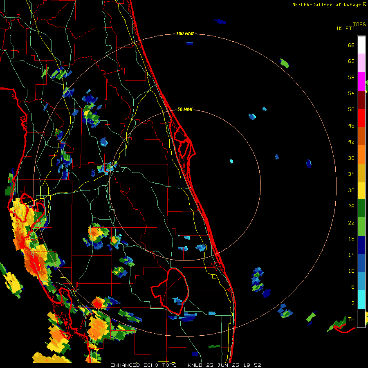The height and width of the screenshot is (368, 368).
Task: Pick the bright red swatch in the legend
Action: (x=361, y=118)
